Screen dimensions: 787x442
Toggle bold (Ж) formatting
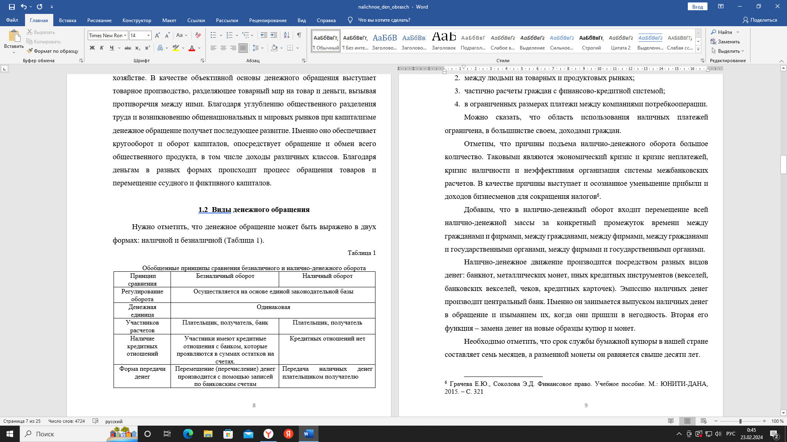[92, 48]
